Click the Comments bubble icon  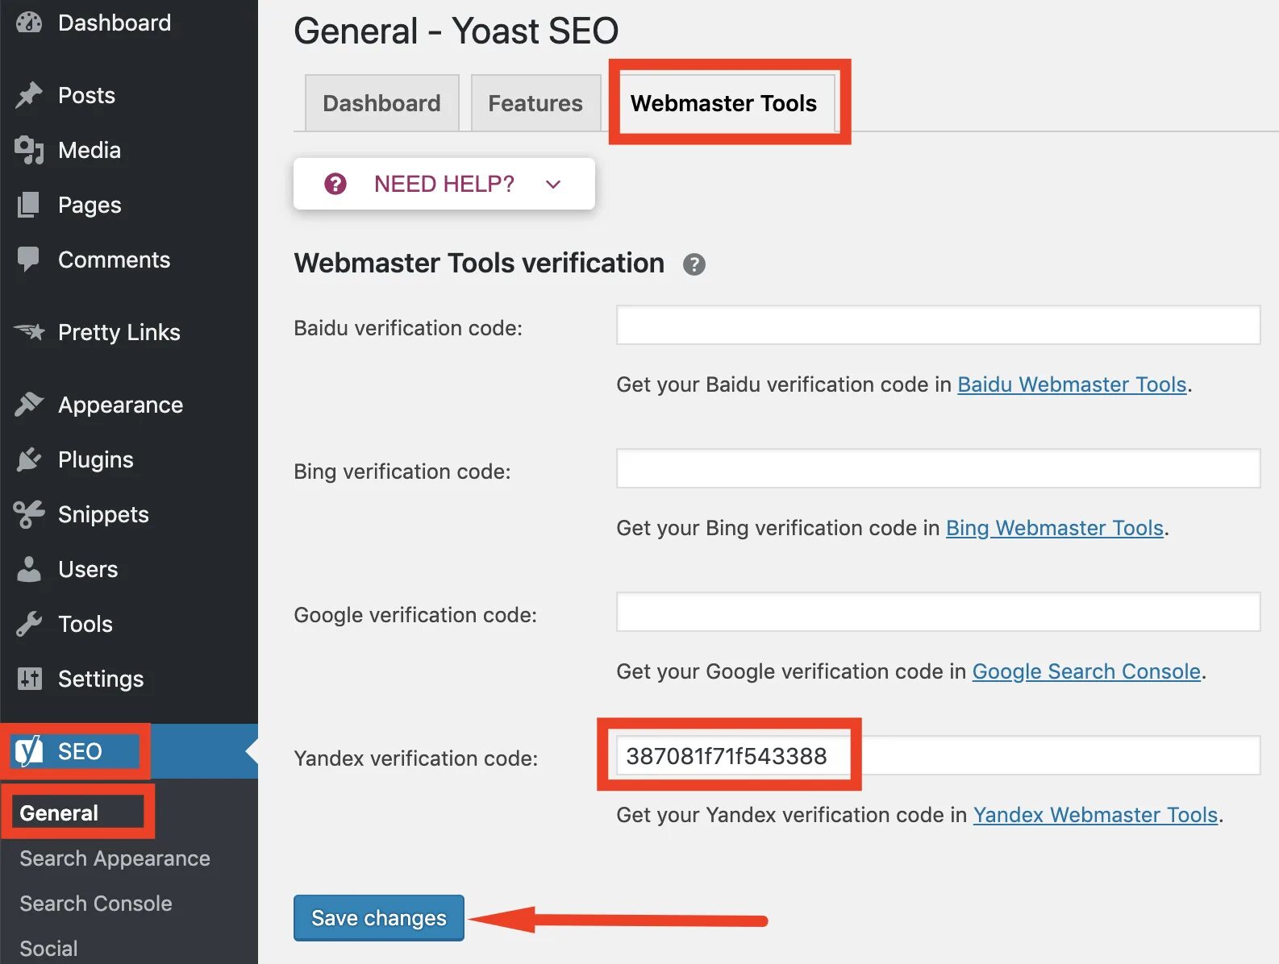28,260
